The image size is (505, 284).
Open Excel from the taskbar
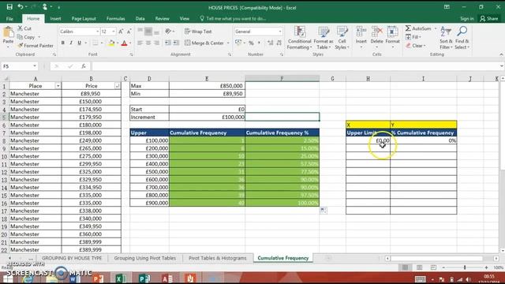click(121, 278)
